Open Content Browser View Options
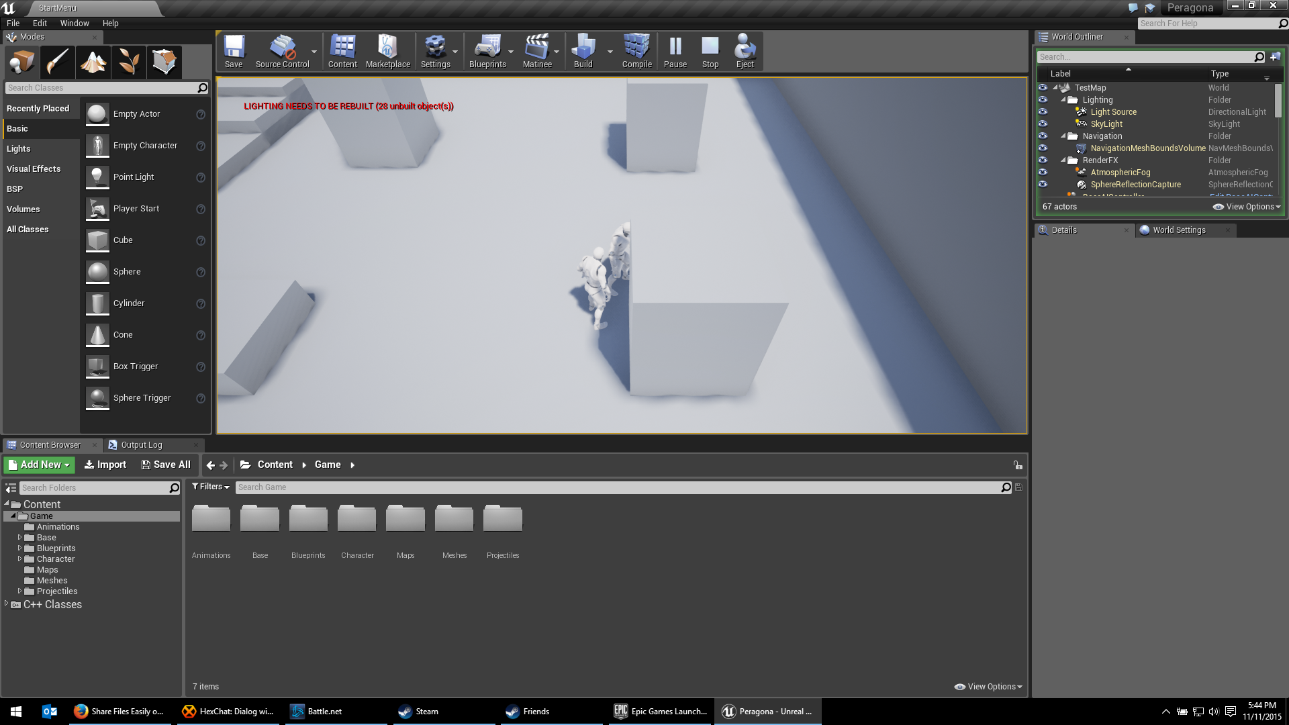 (x=988, y=687)
